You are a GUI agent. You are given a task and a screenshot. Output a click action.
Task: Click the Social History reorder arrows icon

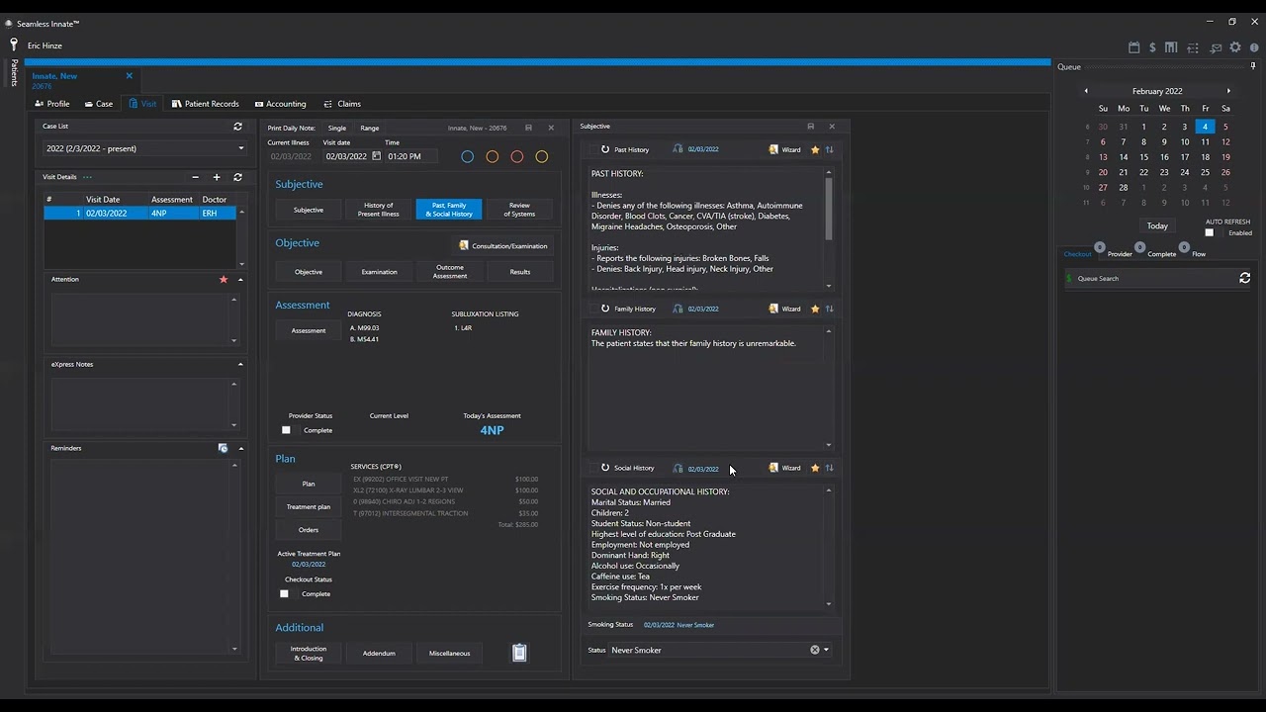click(830, 468)
